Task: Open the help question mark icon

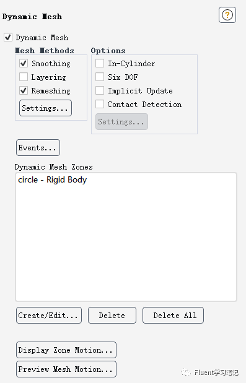Action: [x=227, y=15]
